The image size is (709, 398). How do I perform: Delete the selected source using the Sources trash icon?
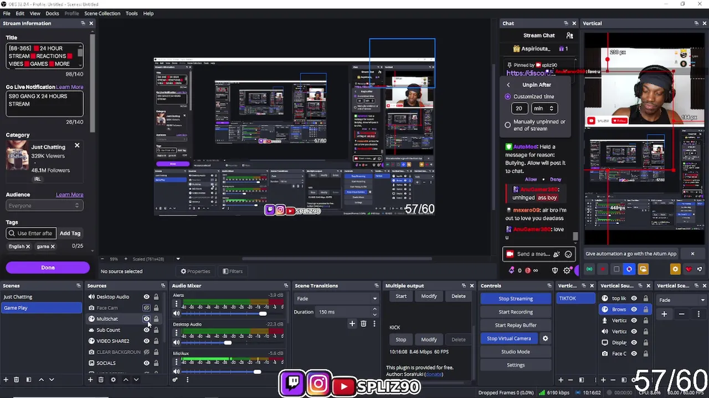pyautogui.click(x=101, y=380)
